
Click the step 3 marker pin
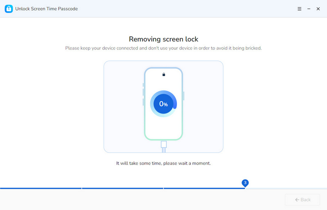[x=245, y=183]
